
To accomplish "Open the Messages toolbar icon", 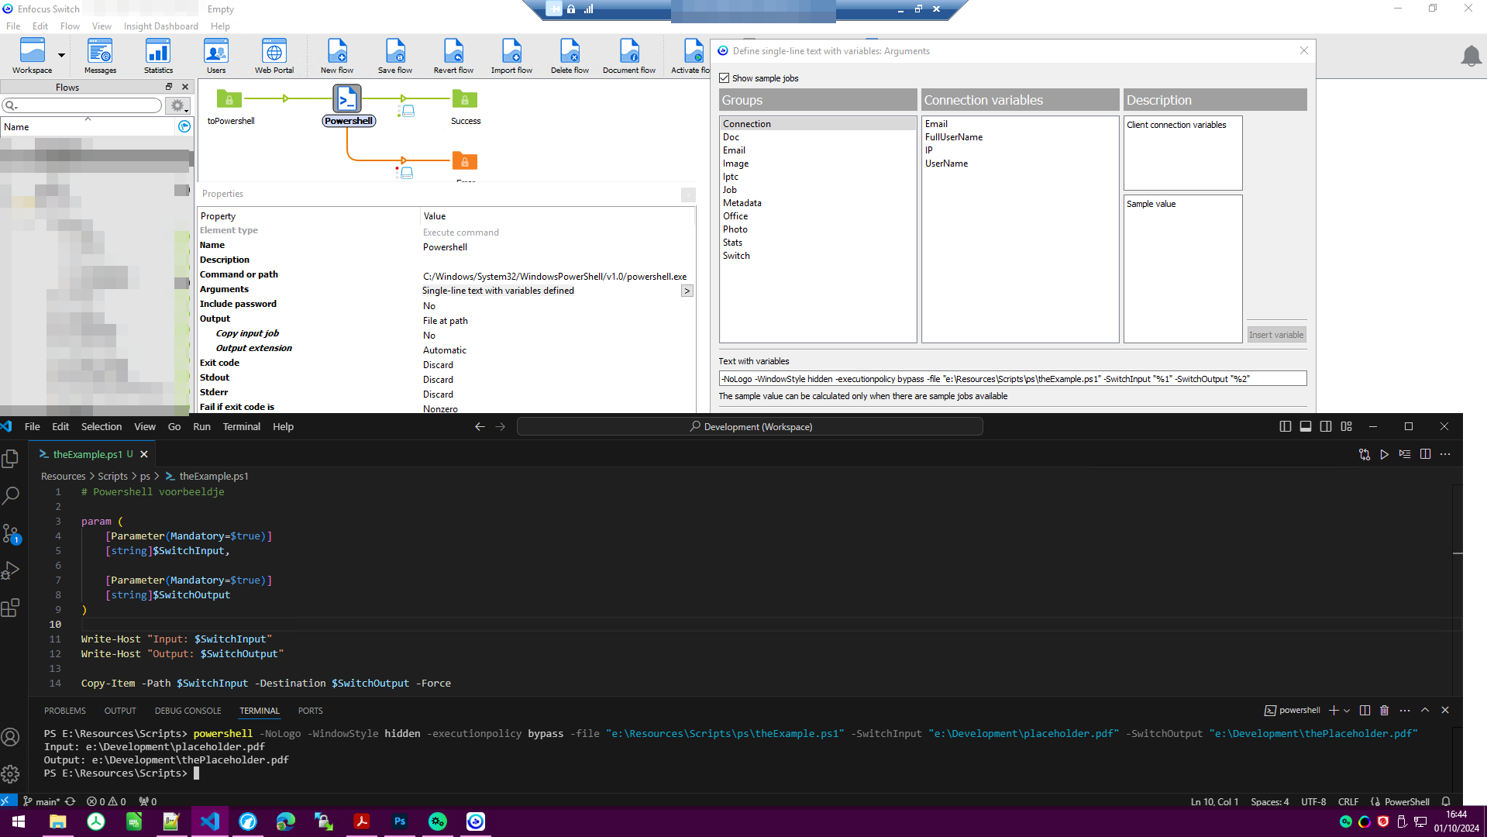I will (100, 56).
